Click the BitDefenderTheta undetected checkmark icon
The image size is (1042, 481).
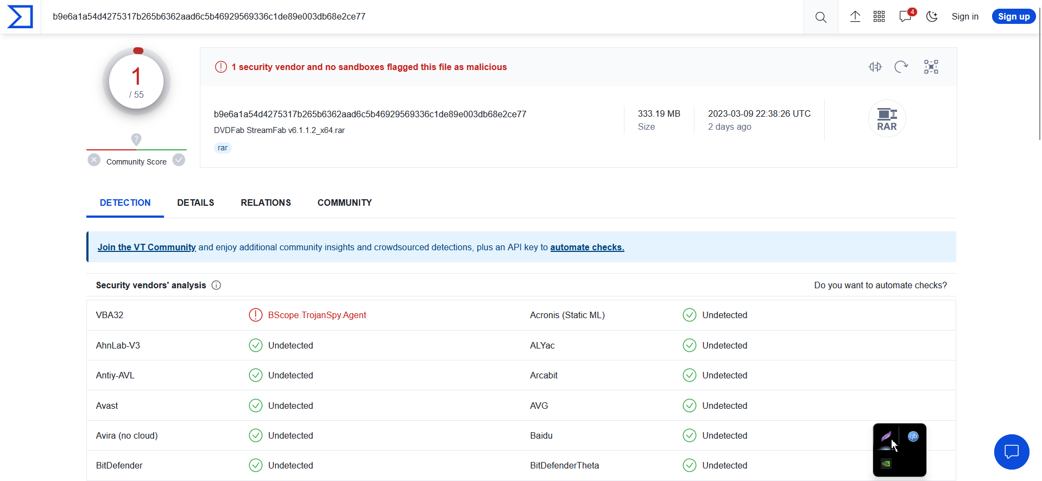(x=690, y=465)
